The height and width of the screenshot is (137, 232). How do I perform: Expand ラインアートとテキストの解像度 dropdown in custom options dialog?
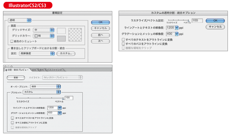click(x=177, y=28)
